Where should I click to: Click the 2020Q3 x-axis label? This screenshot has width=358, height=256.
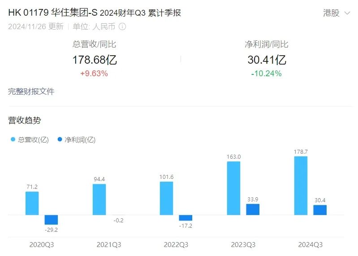(41, 245)
